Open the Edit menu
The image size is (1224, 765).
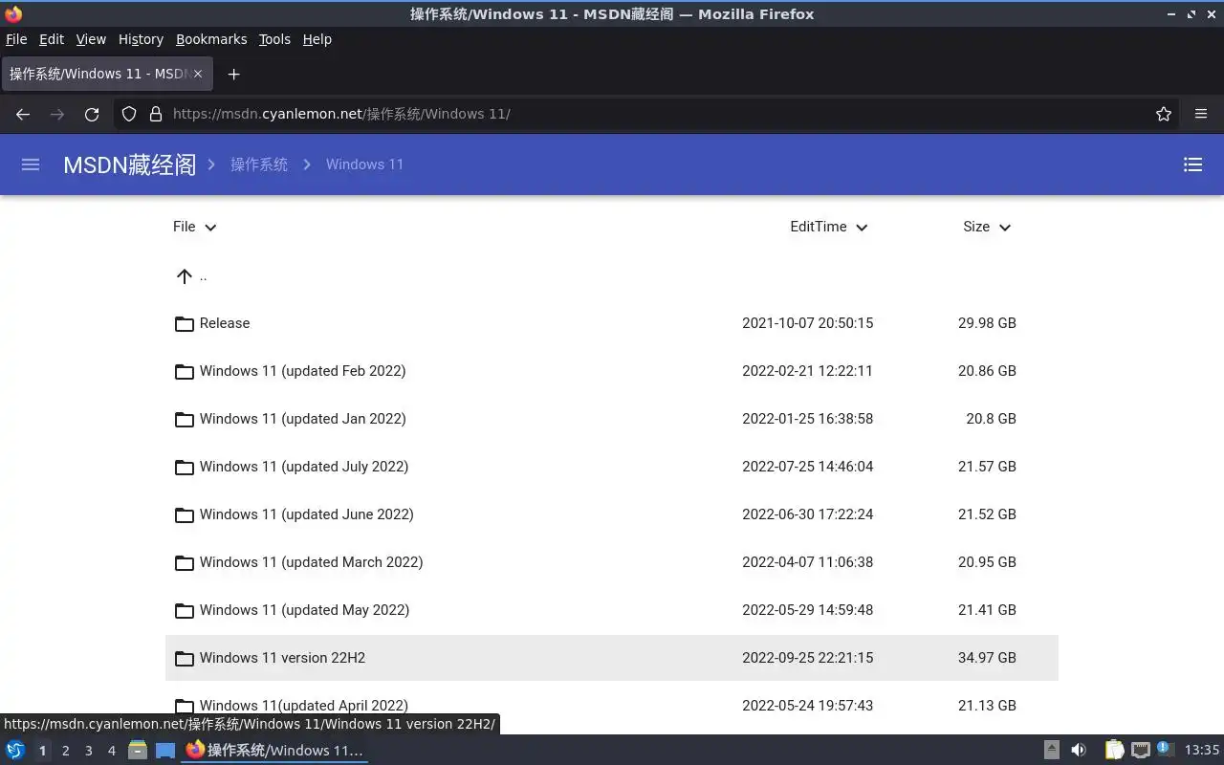[x=52, y=39]
